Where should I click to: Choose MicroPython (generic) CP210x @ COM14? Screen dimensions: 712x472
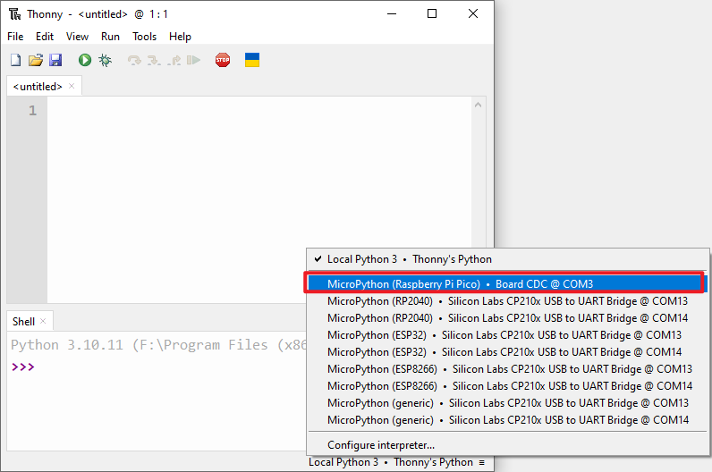click(508, 420)
